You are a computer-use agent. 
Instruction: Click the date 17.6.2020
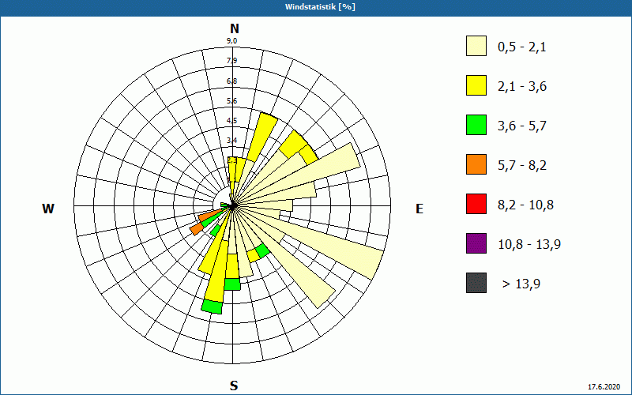pyautogui.click(x=604, y=387)
